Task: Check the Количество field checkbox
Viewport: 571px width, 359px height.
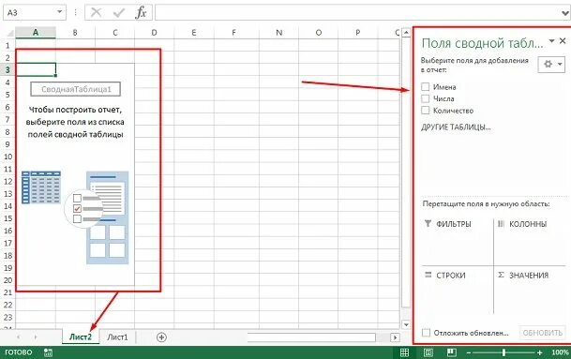Action: pos(425,110)
